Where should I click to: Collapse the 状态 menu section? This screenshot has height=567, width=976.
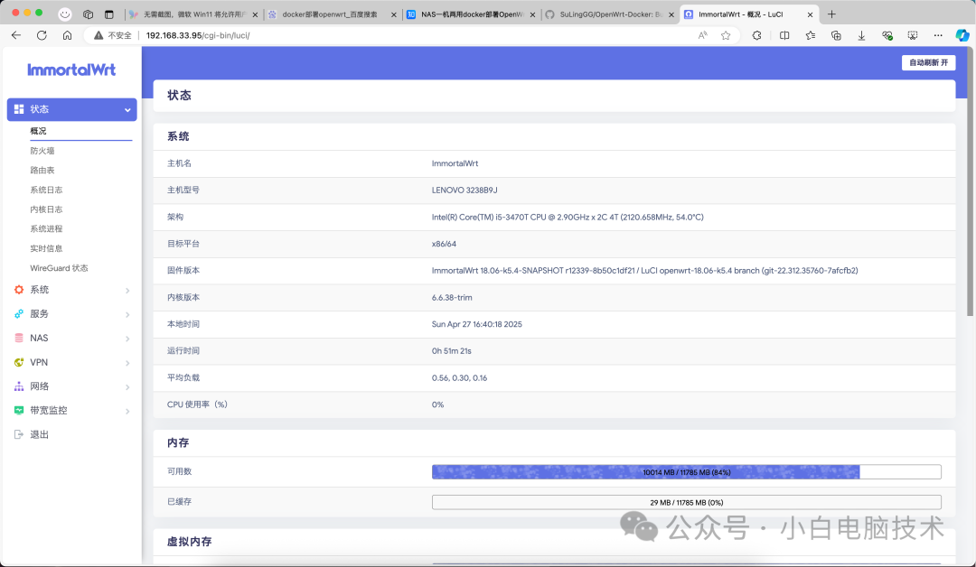coord(127,110)
